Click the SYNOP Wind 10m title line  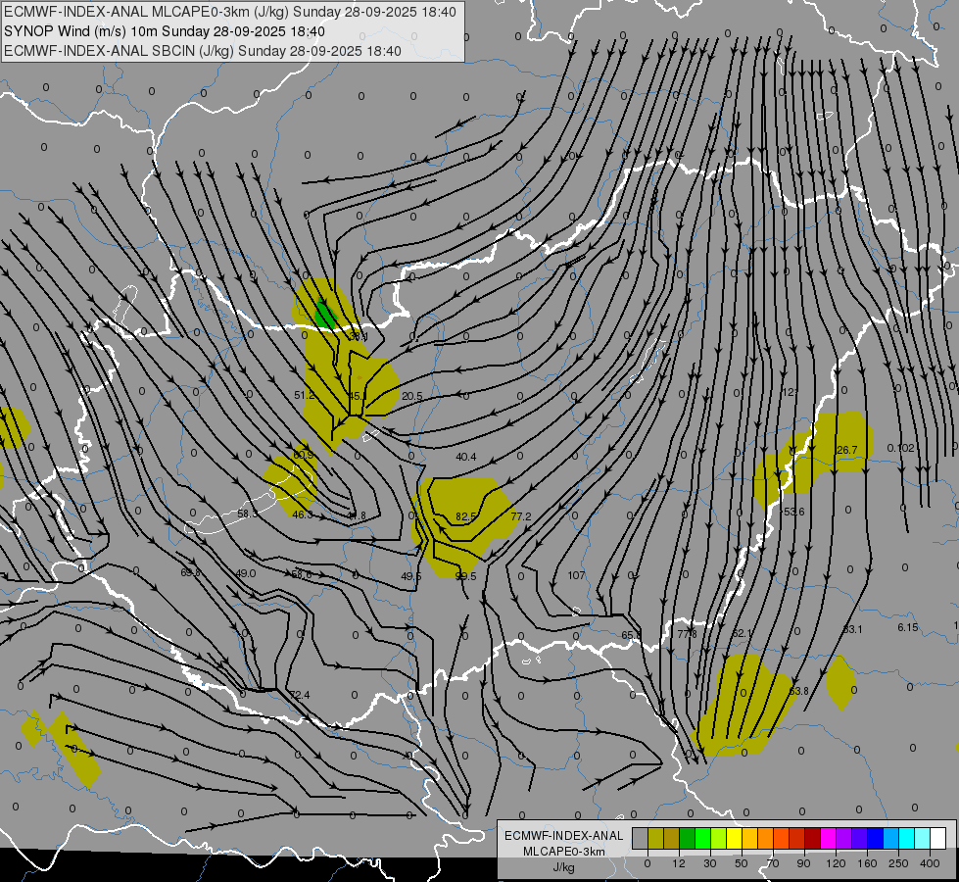pos(165,31)
